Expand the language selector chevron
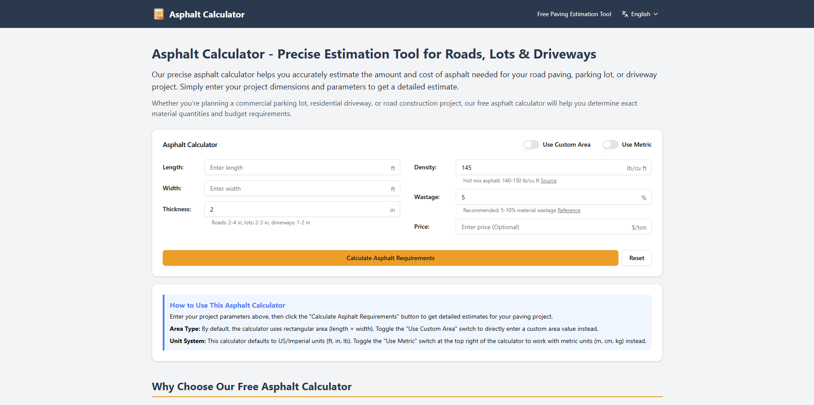This screenshot has height=405, width=814. 655,14
